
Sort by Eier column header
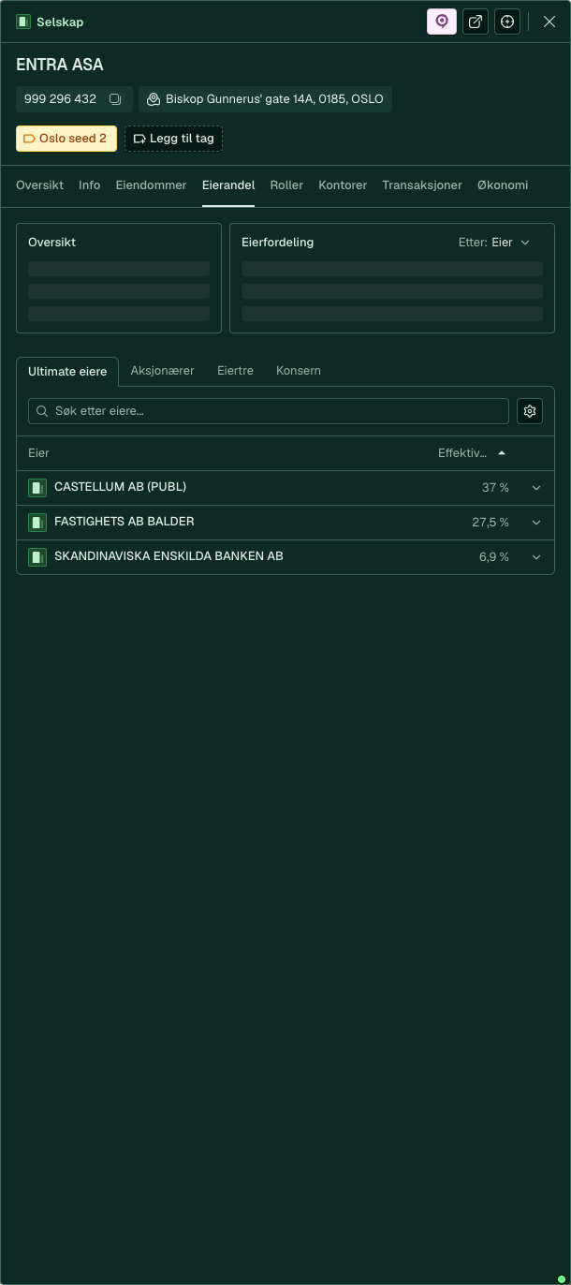(x=38, y=453)
